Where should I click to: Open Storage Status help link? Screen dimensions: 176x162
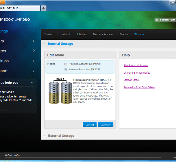coord(131,80)
